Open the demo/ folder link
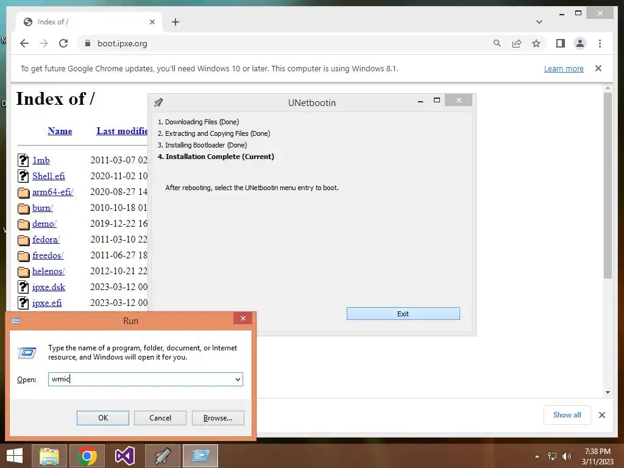Screen dimensions: 624x468 point(44,224)
